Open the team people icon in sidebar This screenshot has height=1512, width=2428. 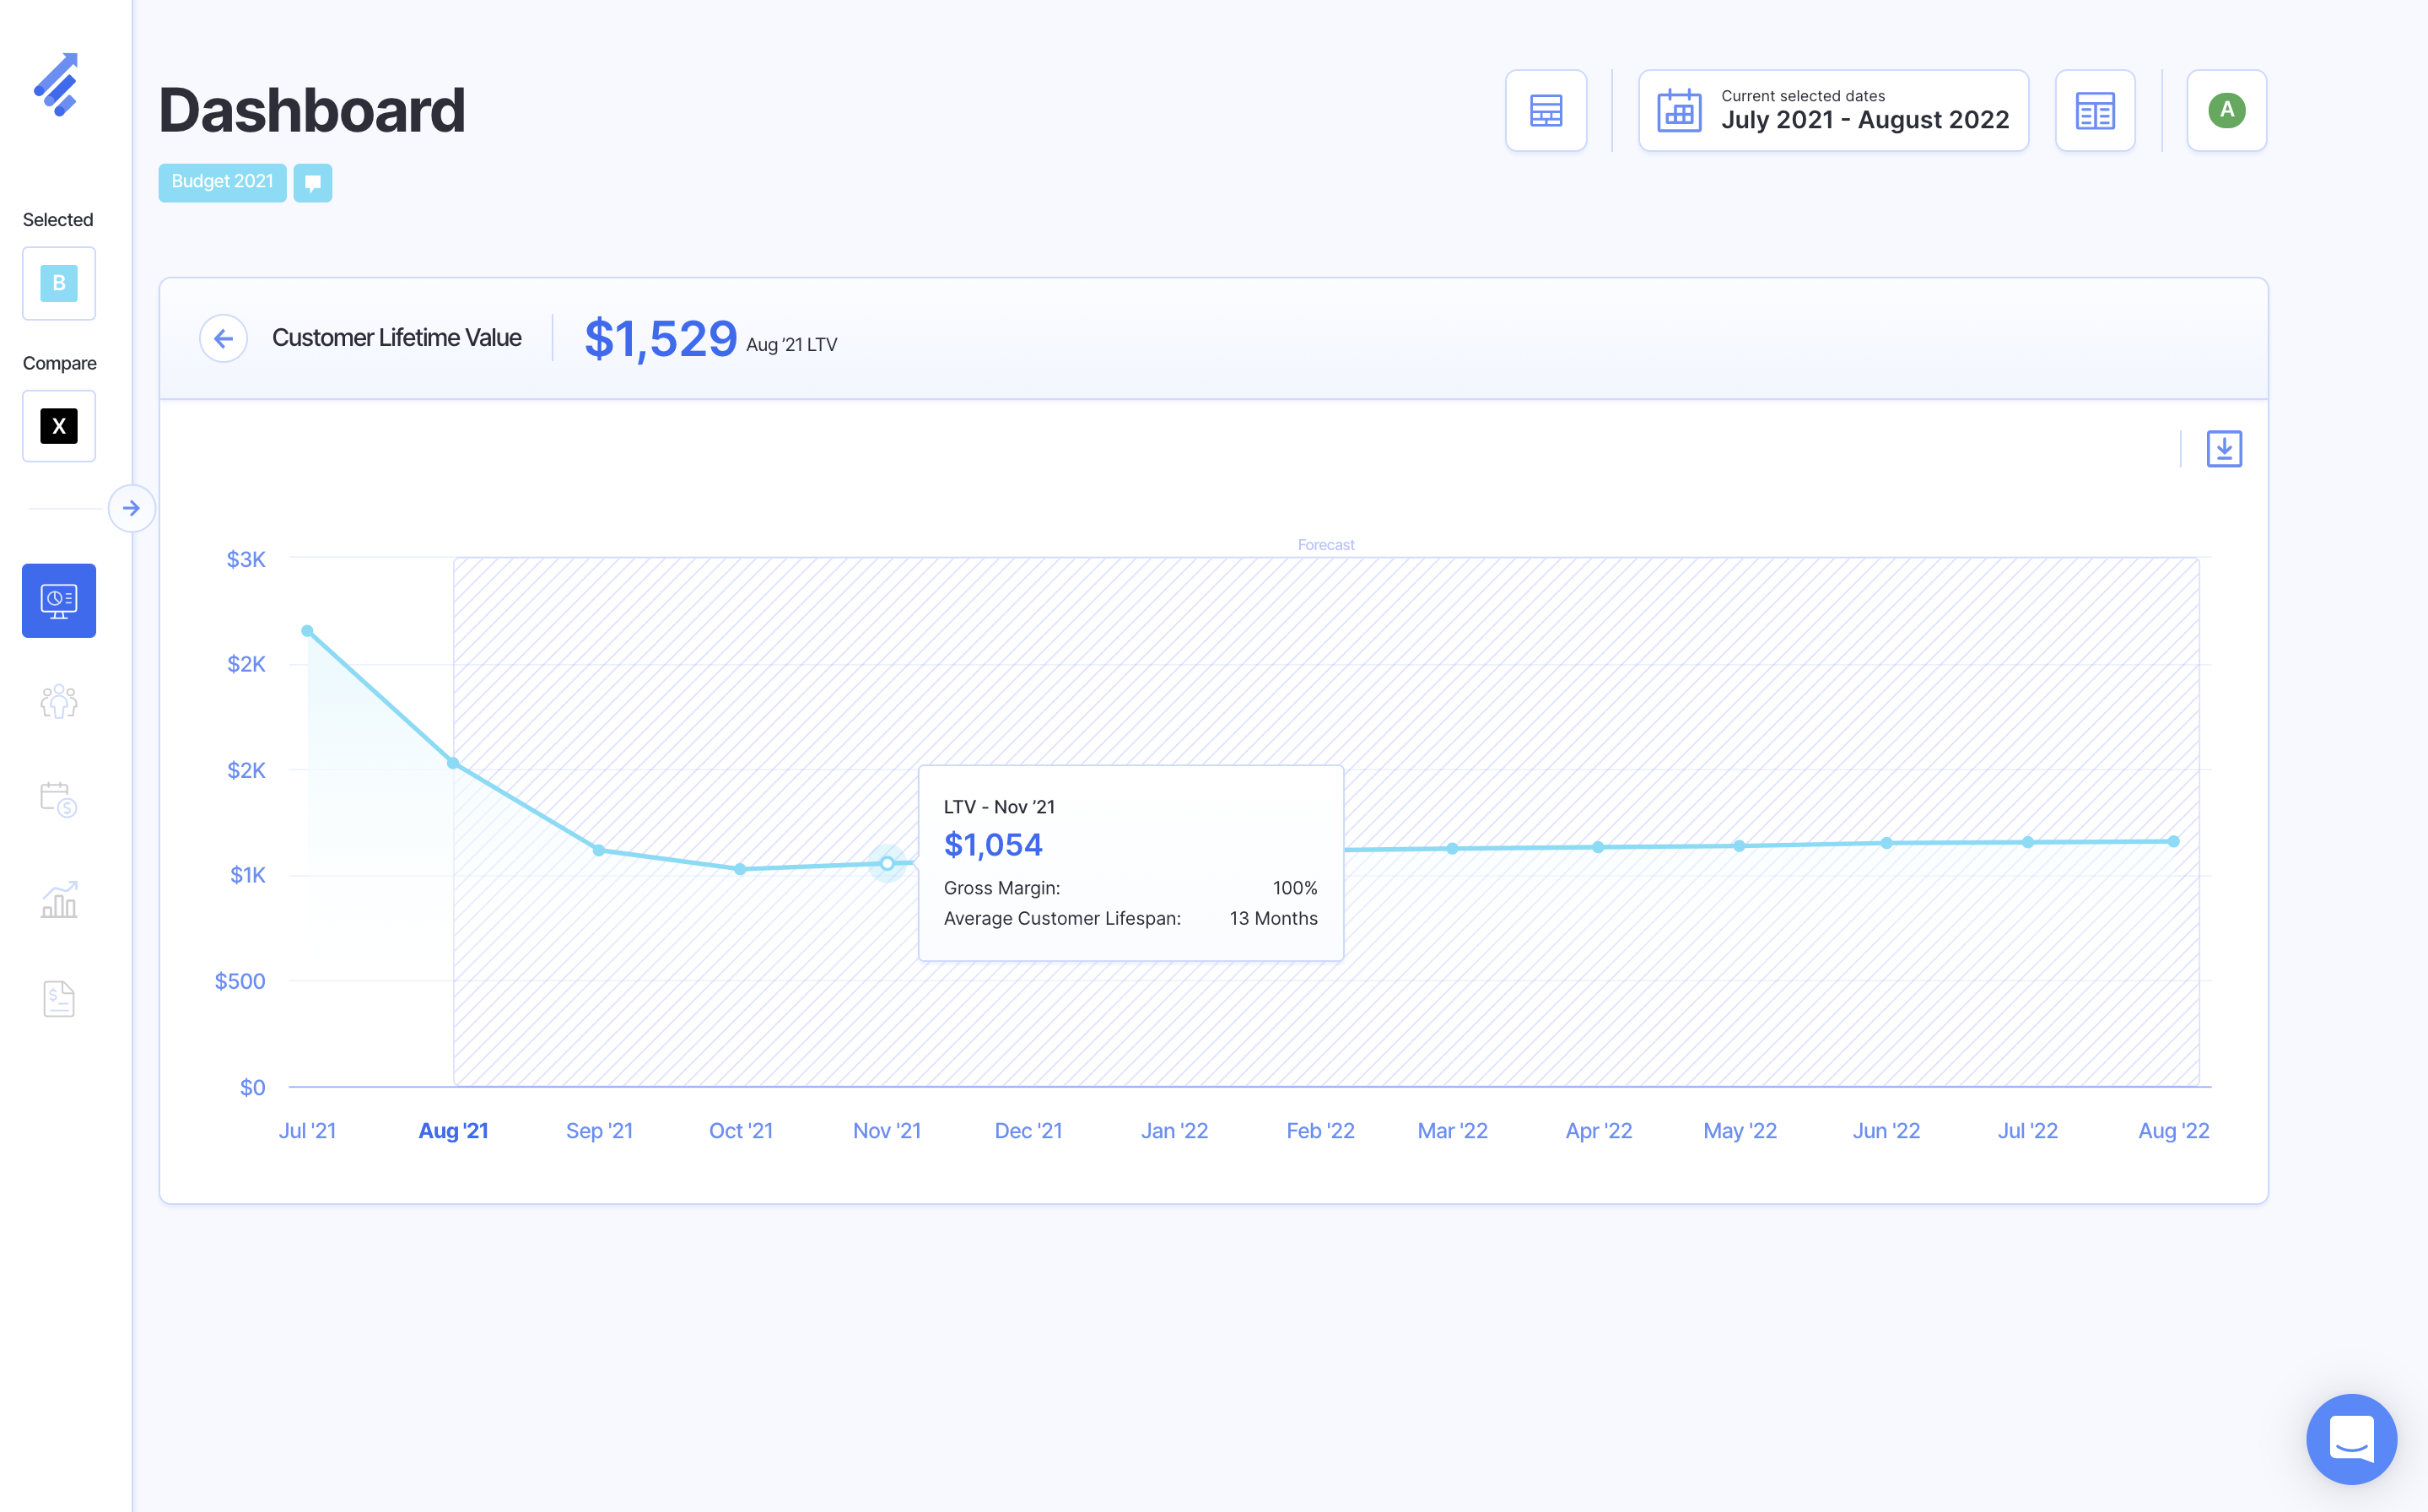pos(59,702)
